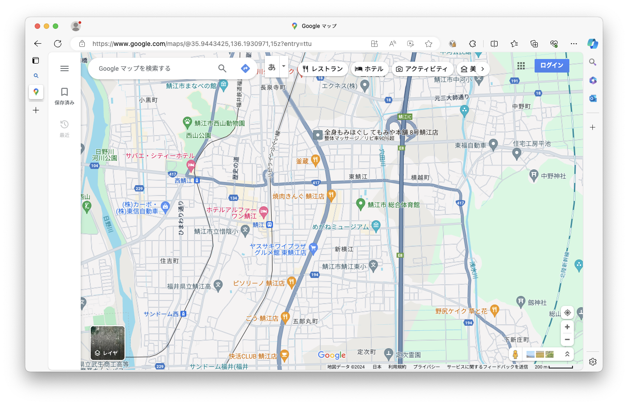Viewport: 628px width, 405px height.
Task: Open the Favorites list in toolbar
Action: coord(514,44)
